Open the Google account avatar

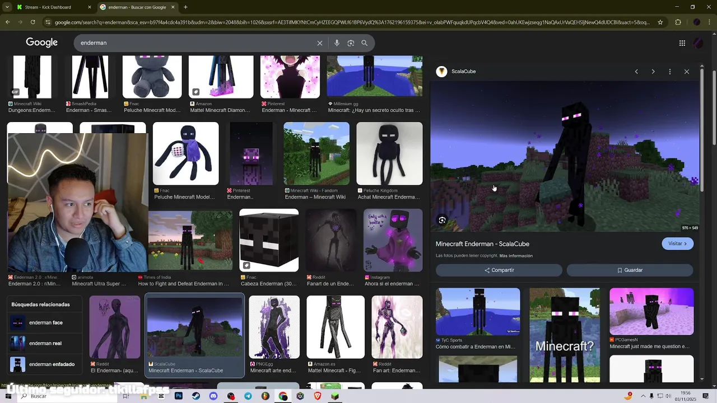coord(698,43)
